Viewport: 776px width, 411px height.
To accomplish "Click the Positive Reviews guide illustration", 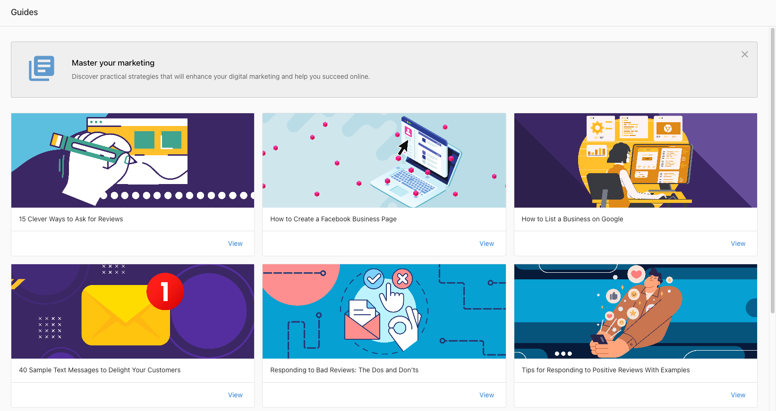I will pos(635,311).
